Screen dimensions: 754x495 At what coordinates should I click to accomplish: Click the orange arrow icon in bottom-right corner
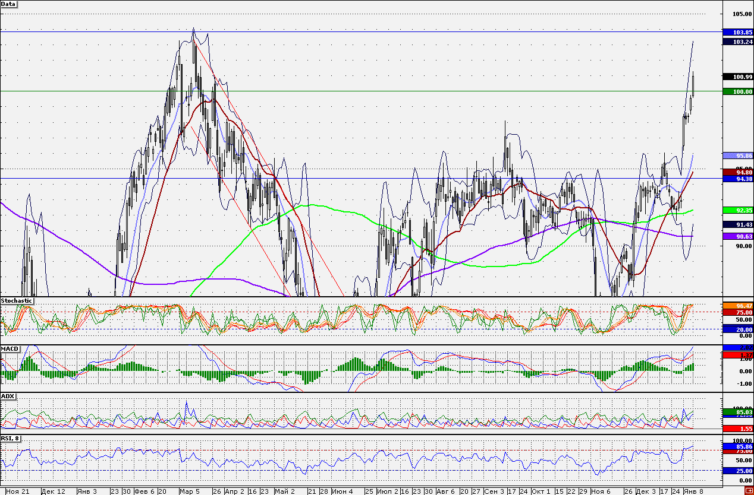(748, 490)
